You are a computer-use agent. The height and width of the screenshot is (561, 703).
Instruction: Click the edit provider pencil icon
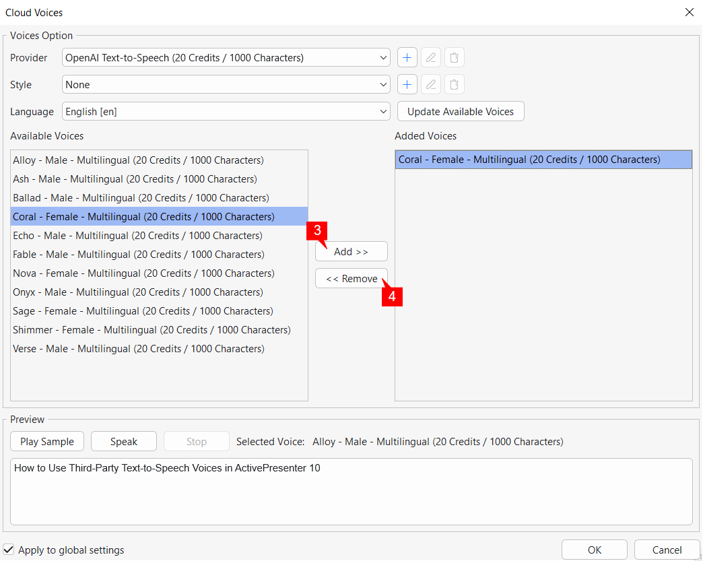[x=431, y=58]
